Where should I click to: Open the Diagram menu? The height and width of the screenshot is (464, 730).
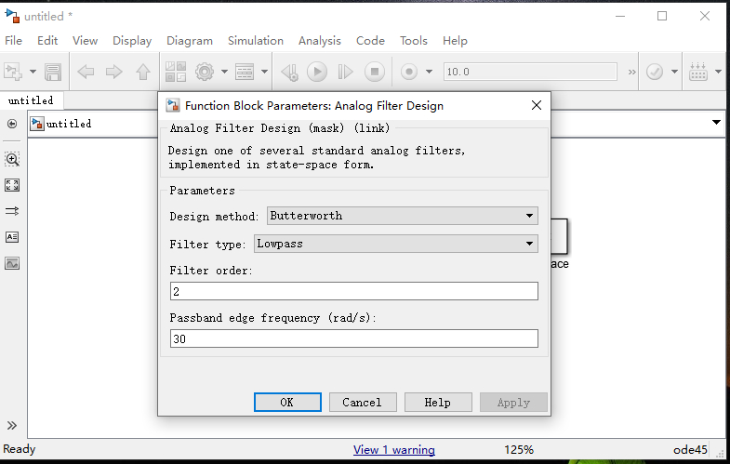[190, 41]
